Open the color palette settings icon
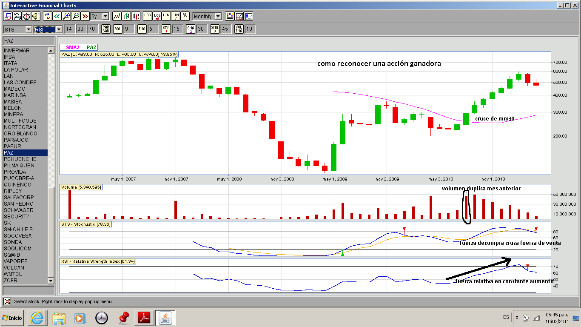The image size is (581, 327). click(230, 17)
